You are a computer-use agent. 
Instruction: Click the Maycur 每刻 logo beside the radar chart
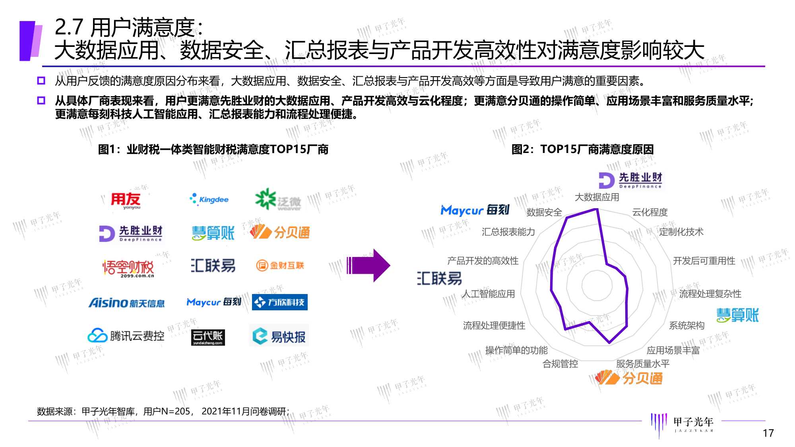(x=475, y=210)
